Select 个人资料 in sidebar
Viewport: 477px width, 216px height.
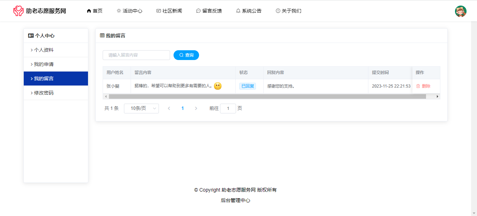point(44,50)
